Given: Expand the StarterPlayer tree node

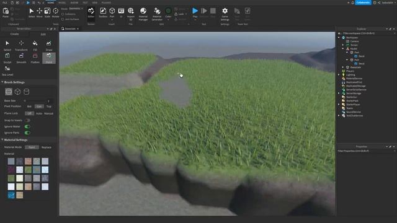Looking at the screenshot, I should point(339,105).
